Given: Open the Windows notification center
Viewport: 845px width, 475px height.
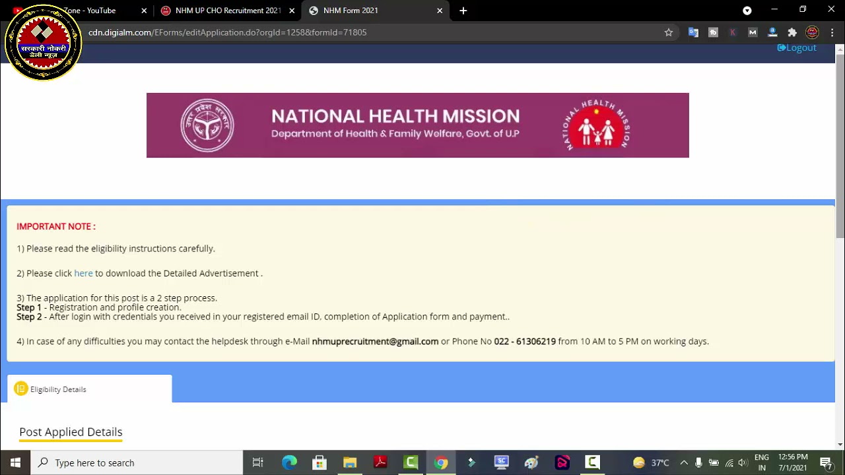Looking at the screenshot, I should (826, 462).
